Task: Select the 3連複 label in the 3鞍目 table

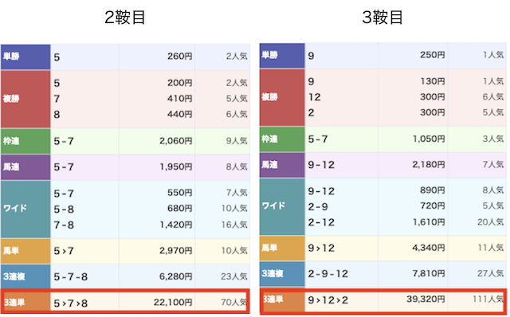Action: pyautogui.click(x=273, y=273)
